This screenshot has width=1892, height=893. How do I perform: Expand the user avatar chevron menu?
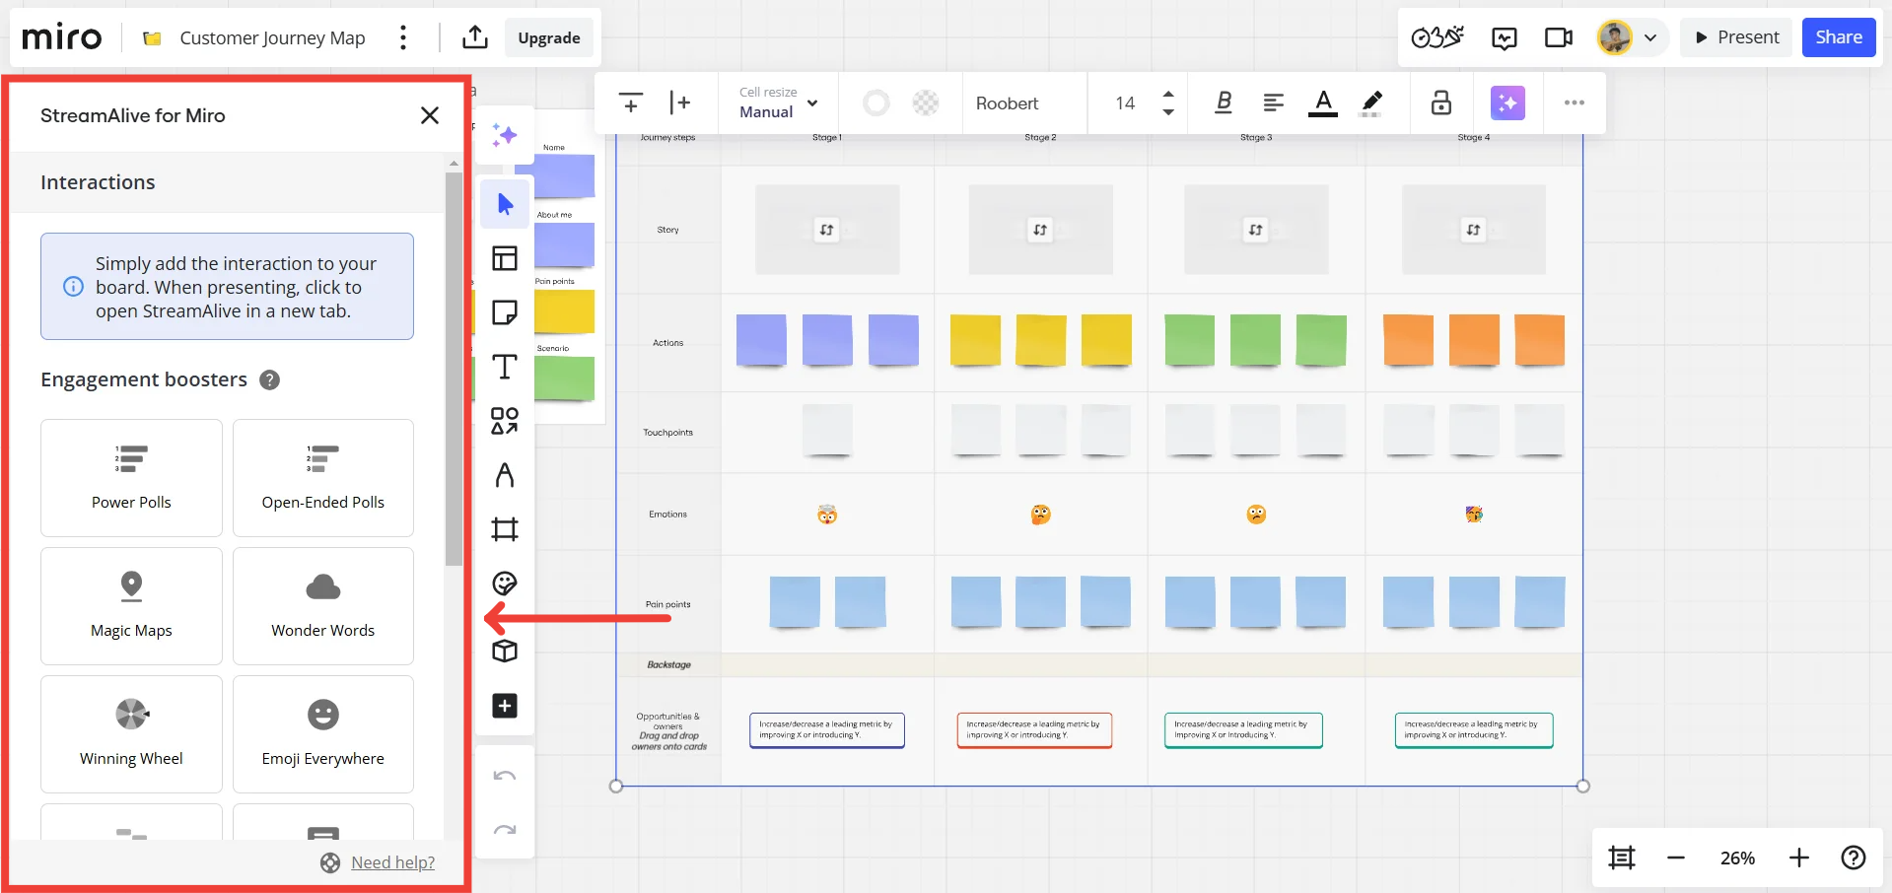pyautogui.click(x=1650, y=37)
